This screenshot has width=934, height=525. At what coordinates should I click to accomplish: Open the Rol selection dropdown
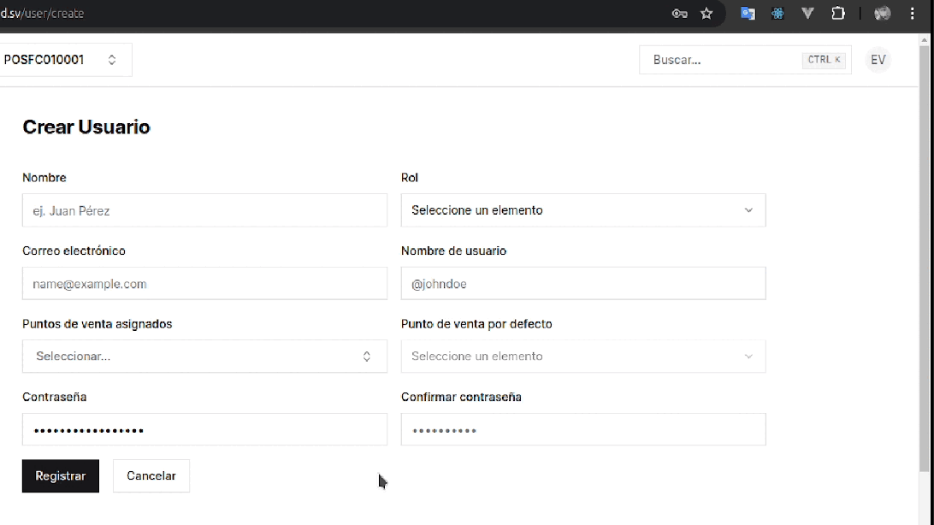582,209
